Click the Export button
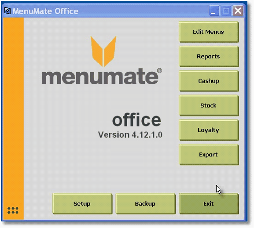Viewport: 254px width, 228px height. [209, 155]
